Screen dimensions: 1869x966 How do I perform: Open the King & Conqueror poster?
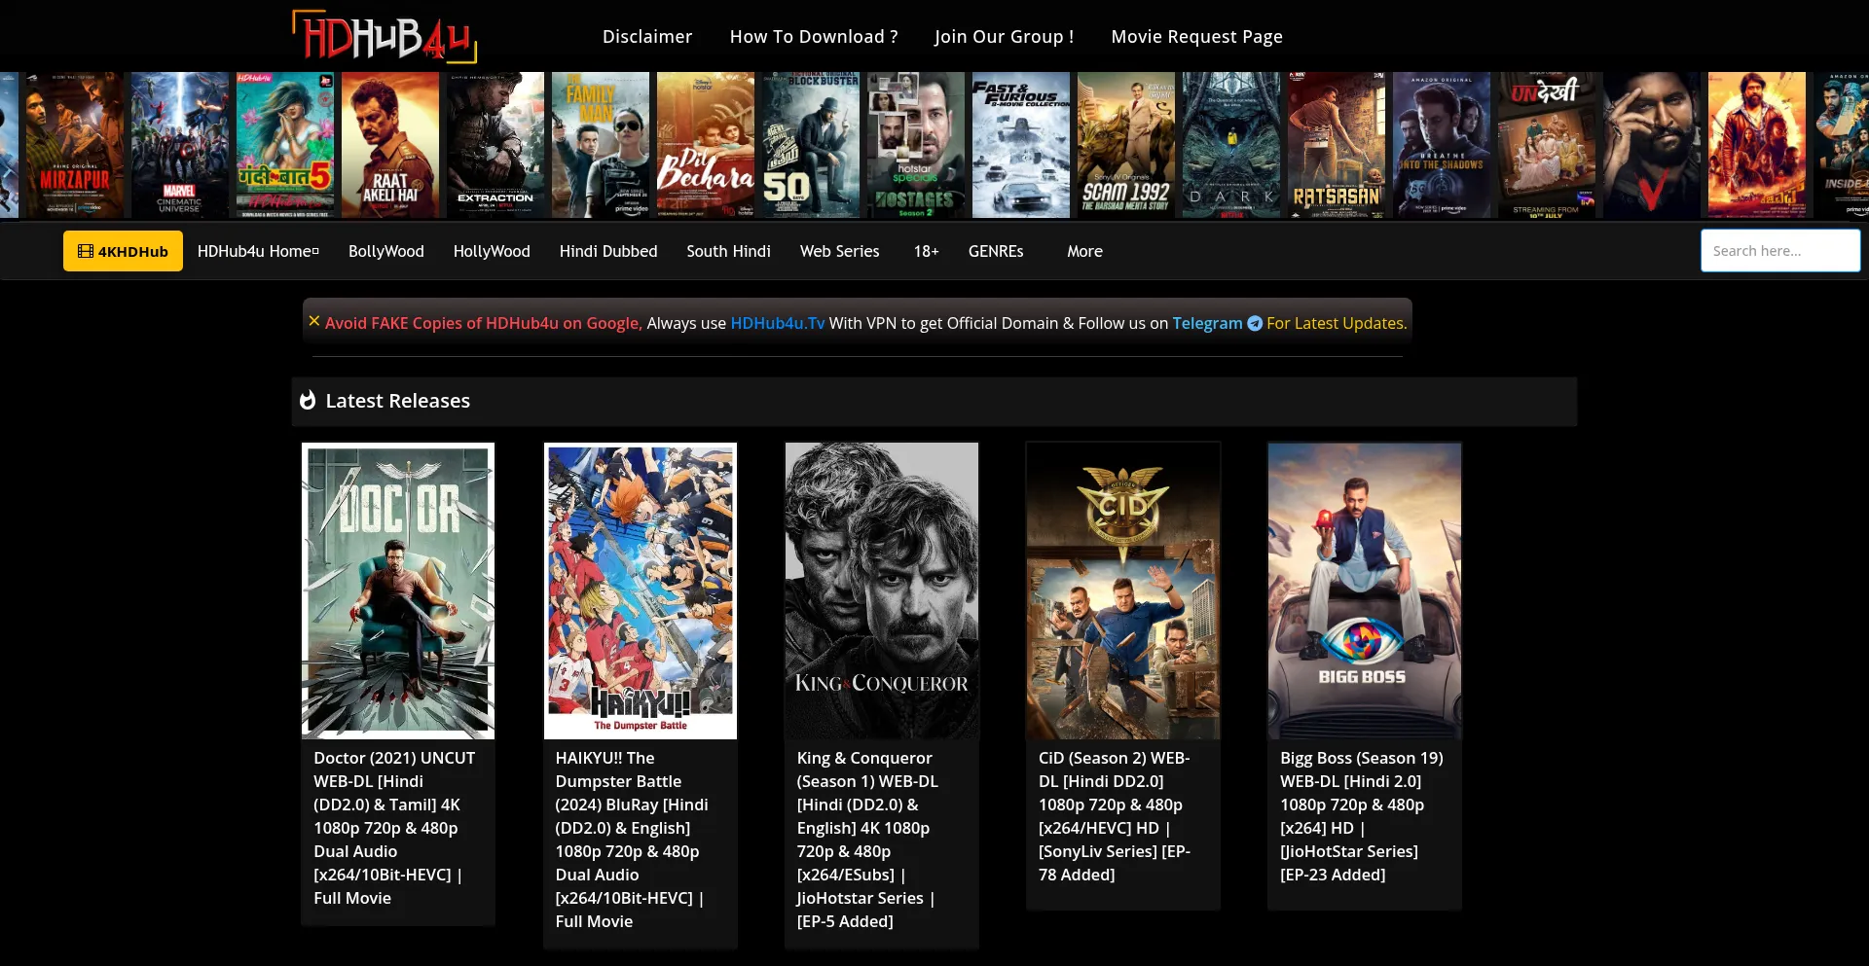(882, 590)
